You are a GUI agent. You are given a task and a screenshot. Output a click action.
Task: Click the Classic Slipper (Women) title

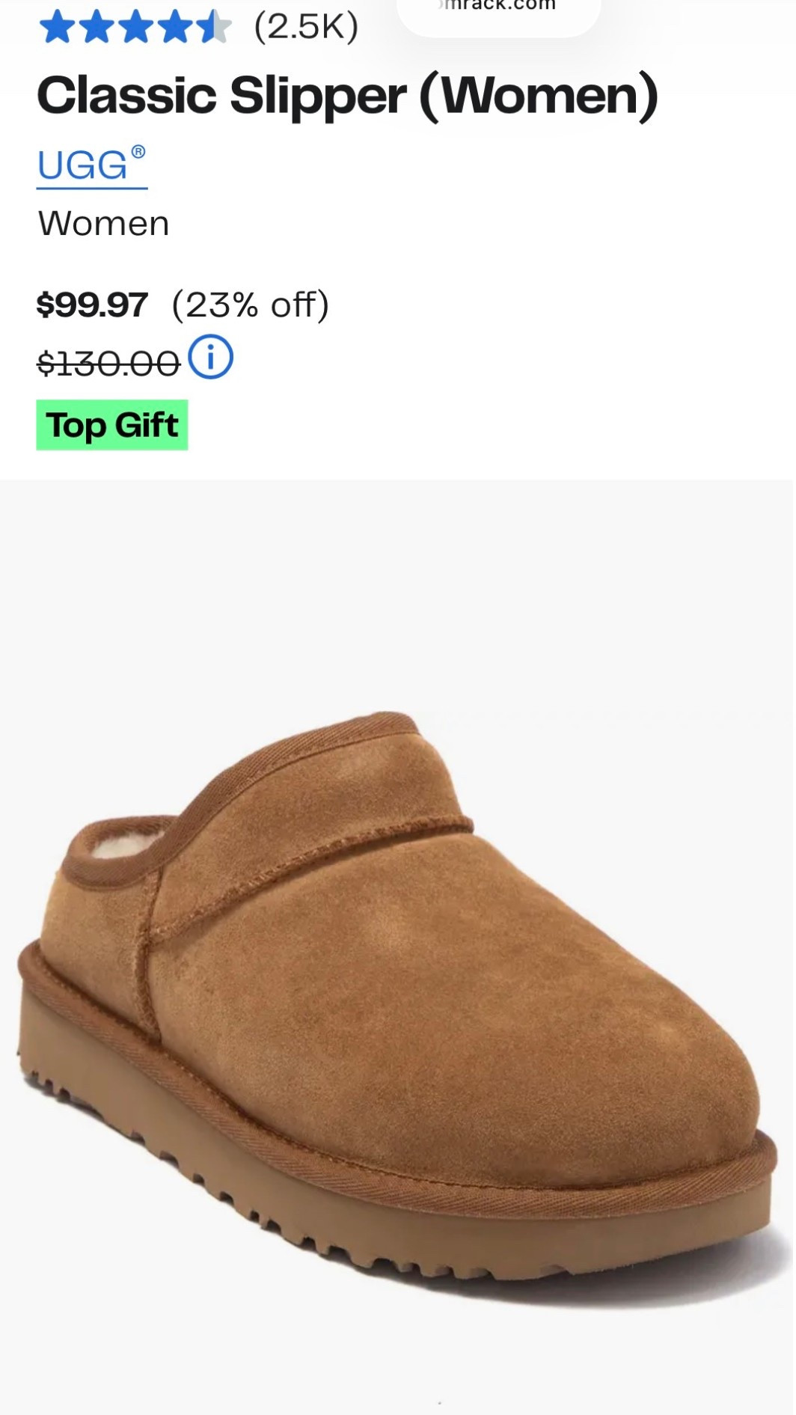coord(348,97)
